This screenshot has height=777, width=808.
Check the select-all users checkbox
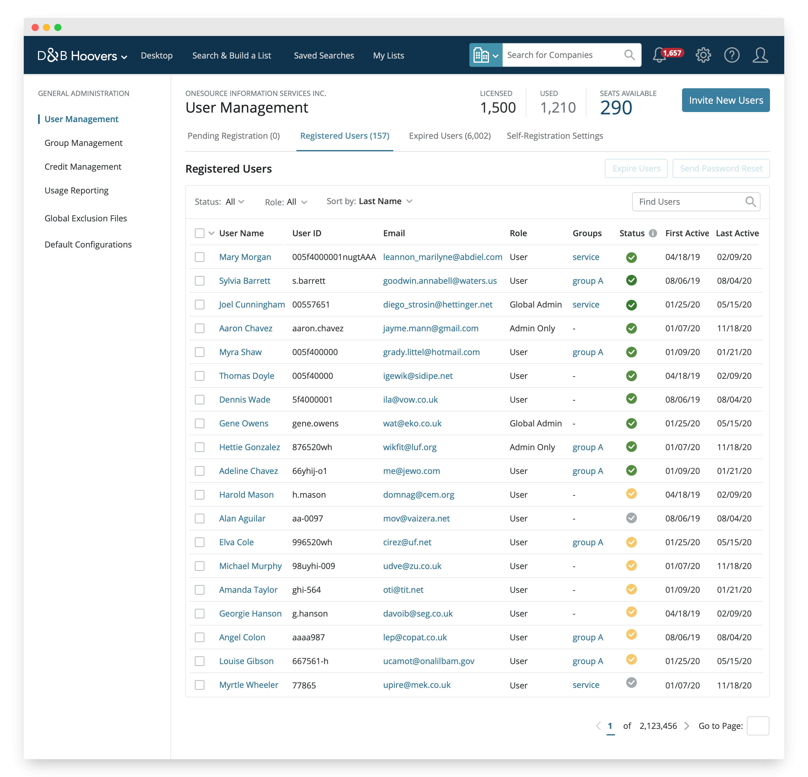coord(200,234)
